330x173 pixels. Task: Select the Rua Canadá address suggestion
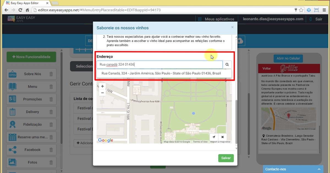164,73
